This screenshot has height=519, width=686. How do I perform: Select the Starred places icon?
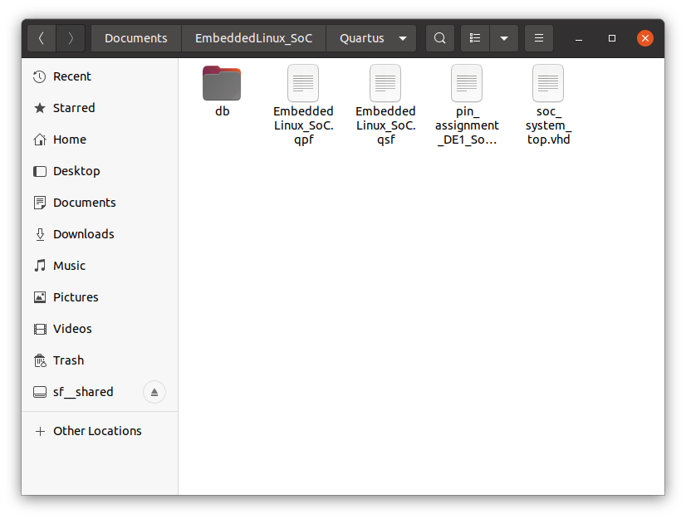pos(41,108)
